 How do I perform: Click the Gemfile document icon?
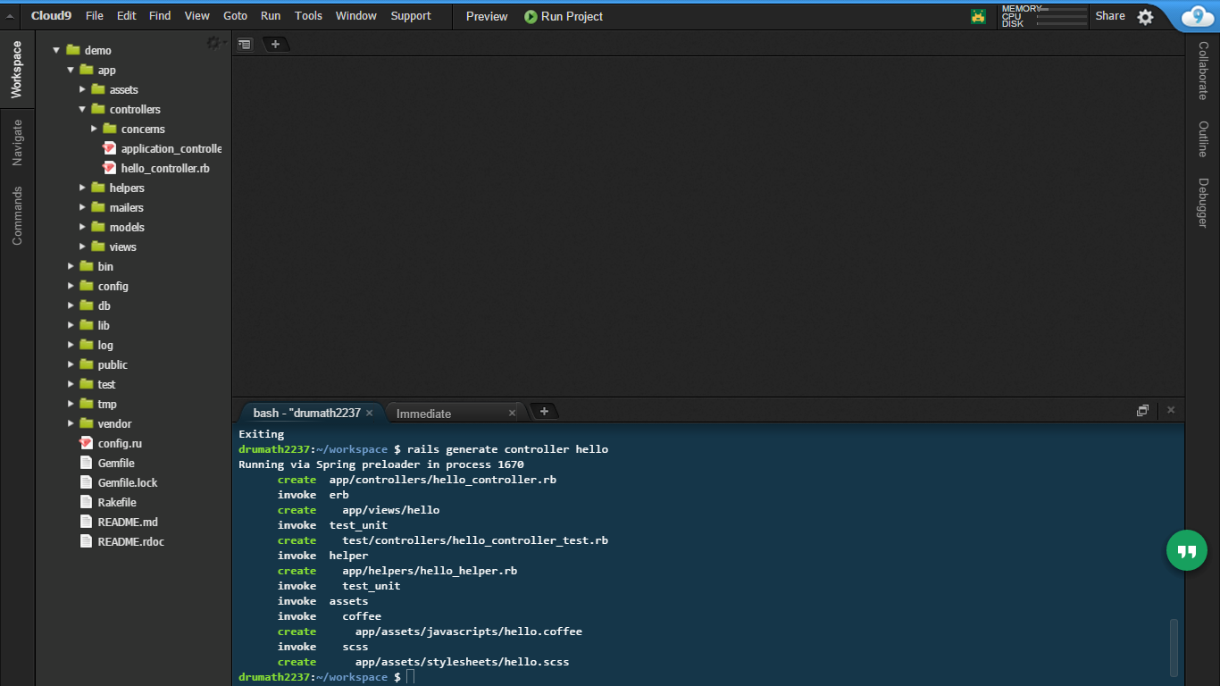pos(86,463)
